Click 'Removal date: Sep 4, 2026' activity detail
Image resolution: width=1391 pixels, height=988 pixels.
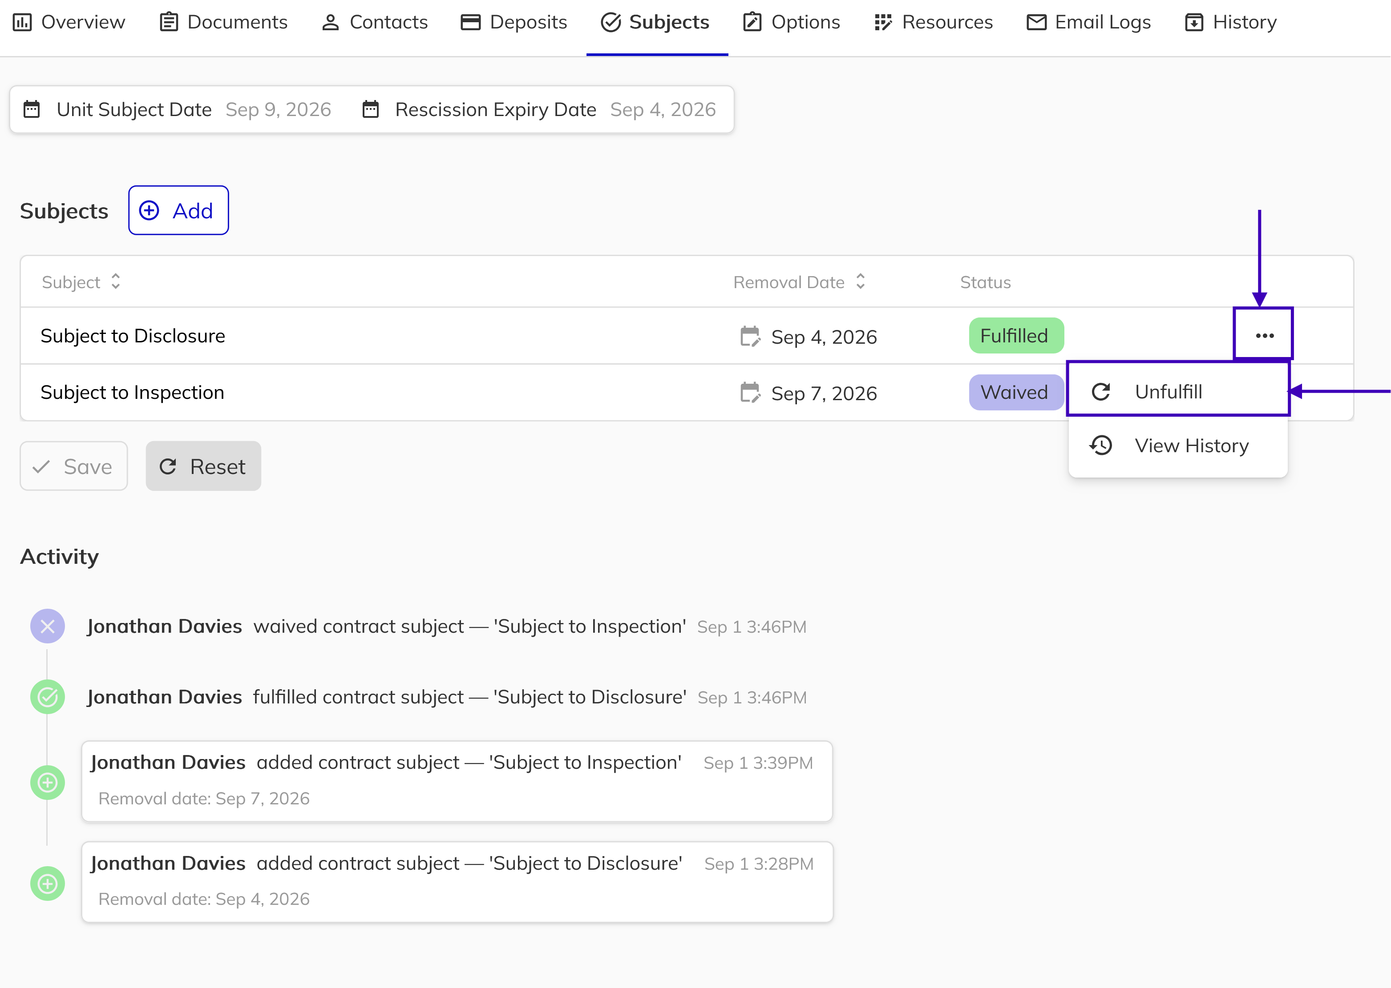(204, 899)
